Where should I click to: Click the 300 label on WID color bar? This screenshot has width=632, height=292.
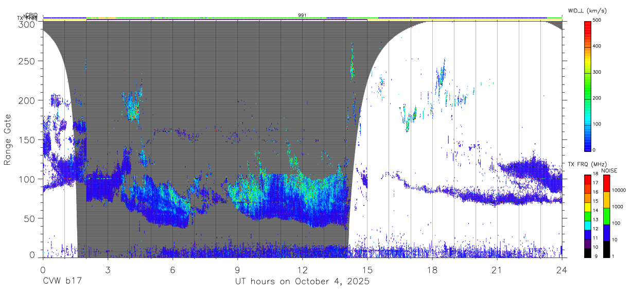[597, 72]
